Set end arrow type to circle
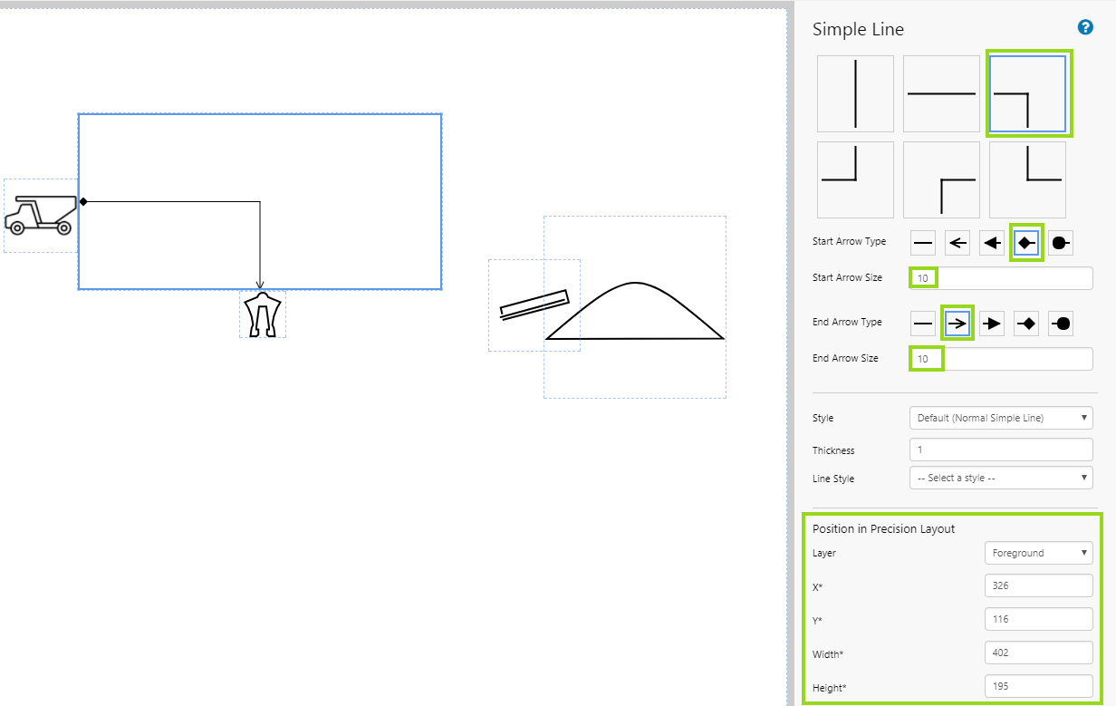Image resolution: width=1116 pixels, height=706 pixels. 1061,324
